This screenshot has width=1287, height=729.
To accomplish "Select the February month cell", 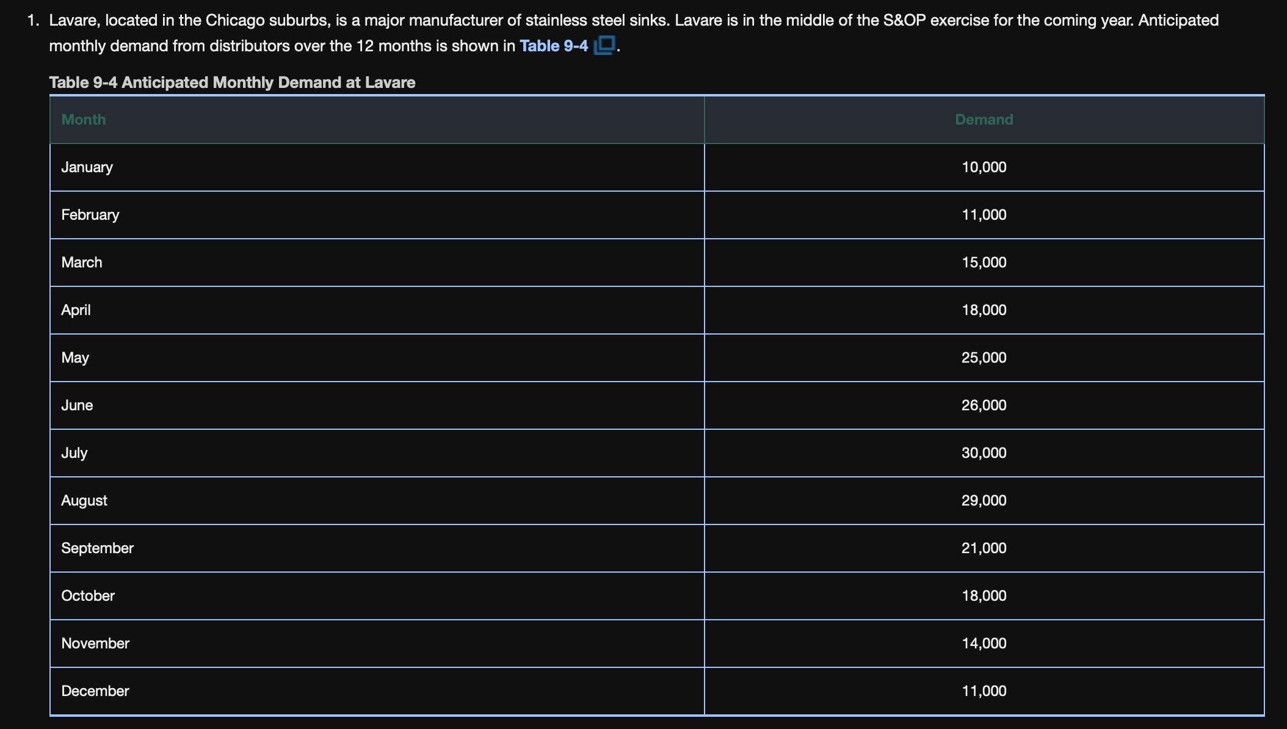I will point(90,215).
